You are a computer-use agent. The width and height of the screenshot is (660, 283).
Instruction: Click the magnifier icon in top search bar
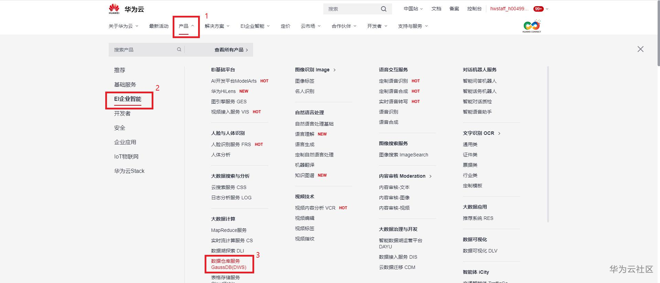click(x=383, y=9)
